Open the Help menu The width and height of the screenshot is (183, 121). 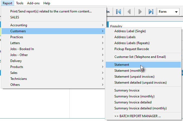point(47,3)
